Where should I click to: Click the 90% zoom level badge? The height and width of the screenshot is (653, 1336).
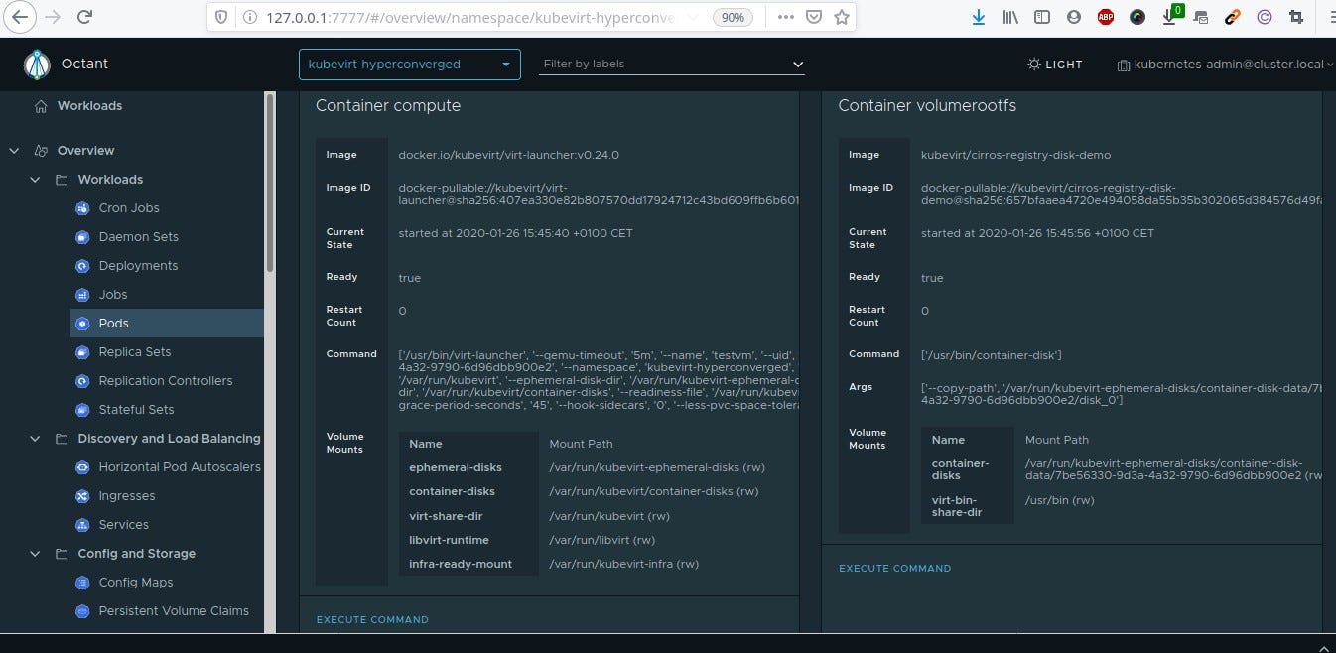[733, 17]
